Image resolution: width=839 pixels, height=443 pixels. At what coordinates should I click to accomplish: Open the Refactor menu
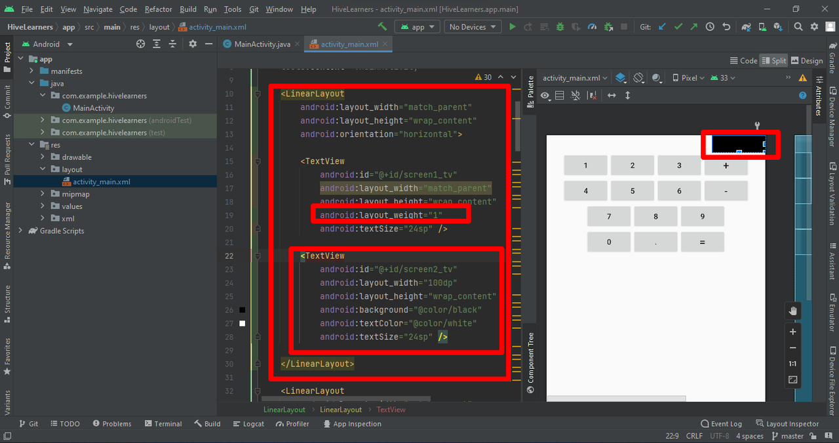(159, 9)
